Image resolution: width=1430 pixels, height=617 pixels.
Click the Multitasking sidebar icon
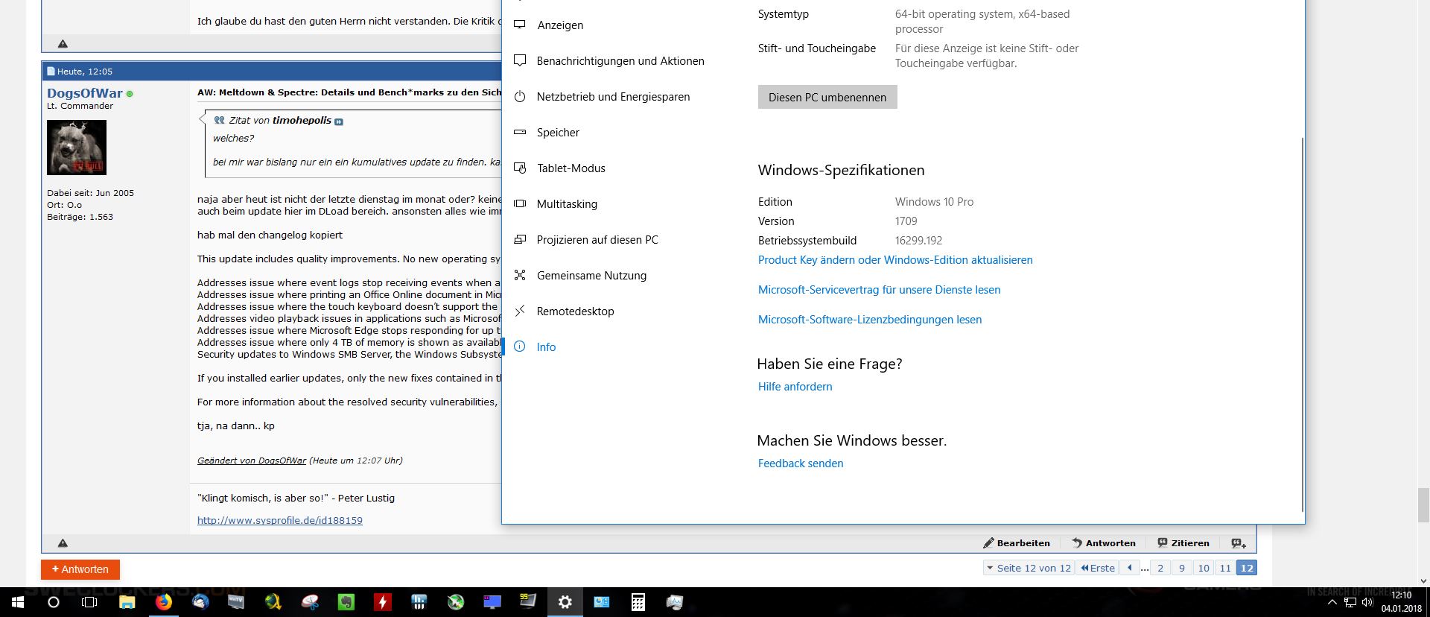click(x=520, y=204)
